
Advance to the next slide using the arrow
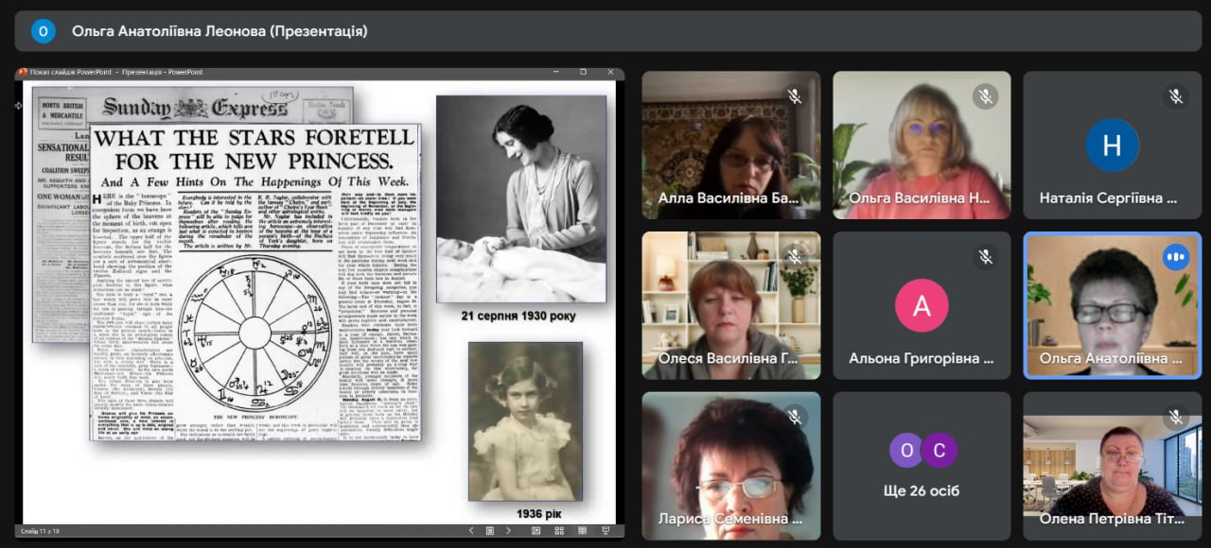pyautogui.click(x=508, y=531)
